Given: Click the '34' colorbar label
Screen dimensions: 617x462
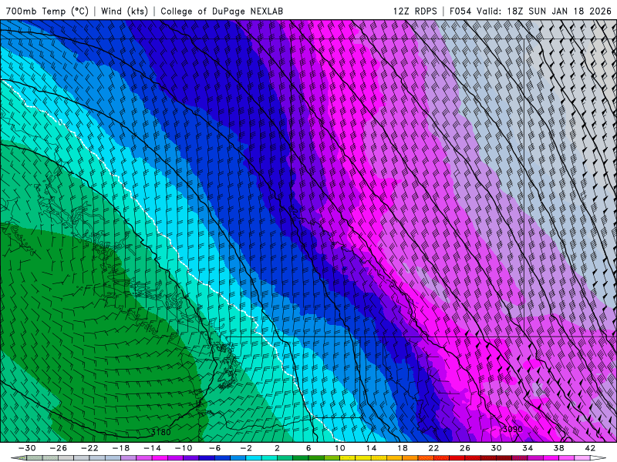Looking at the screenshot, I should (528, 448).
